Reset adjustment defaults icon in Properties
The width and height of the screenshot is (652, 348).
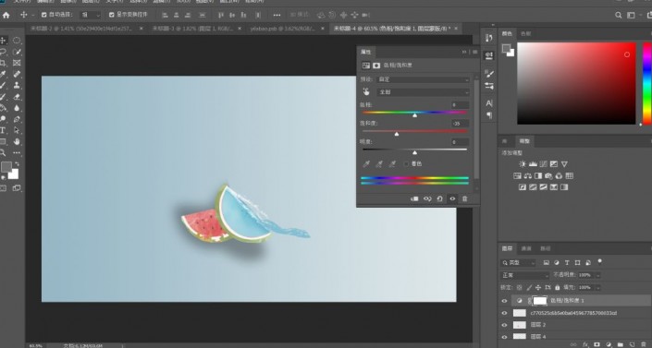click(x=439, y=198)
